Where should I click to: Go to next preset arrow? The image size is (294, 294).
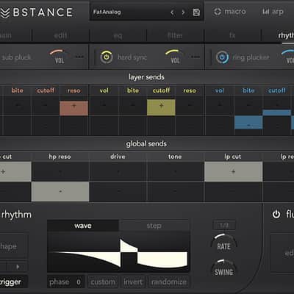click(x=183, y=12)
